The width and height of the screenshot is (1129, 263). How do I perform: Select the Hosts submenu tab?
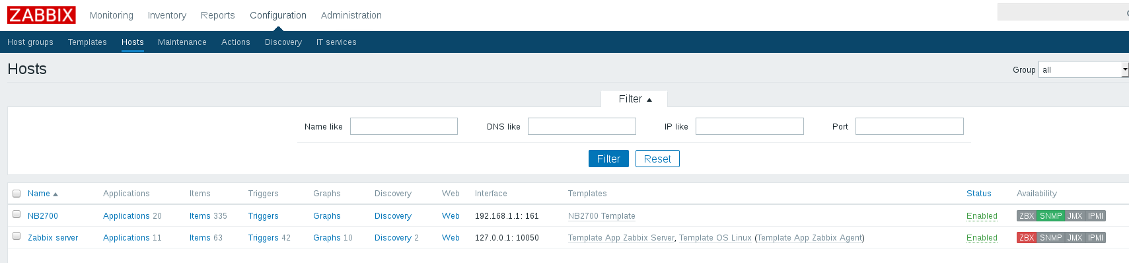click(x=133, y=42)
